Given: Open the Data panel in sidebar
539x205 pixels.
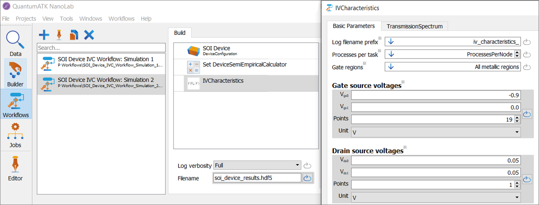Looking at the screenshot, I should coord(15,44).
